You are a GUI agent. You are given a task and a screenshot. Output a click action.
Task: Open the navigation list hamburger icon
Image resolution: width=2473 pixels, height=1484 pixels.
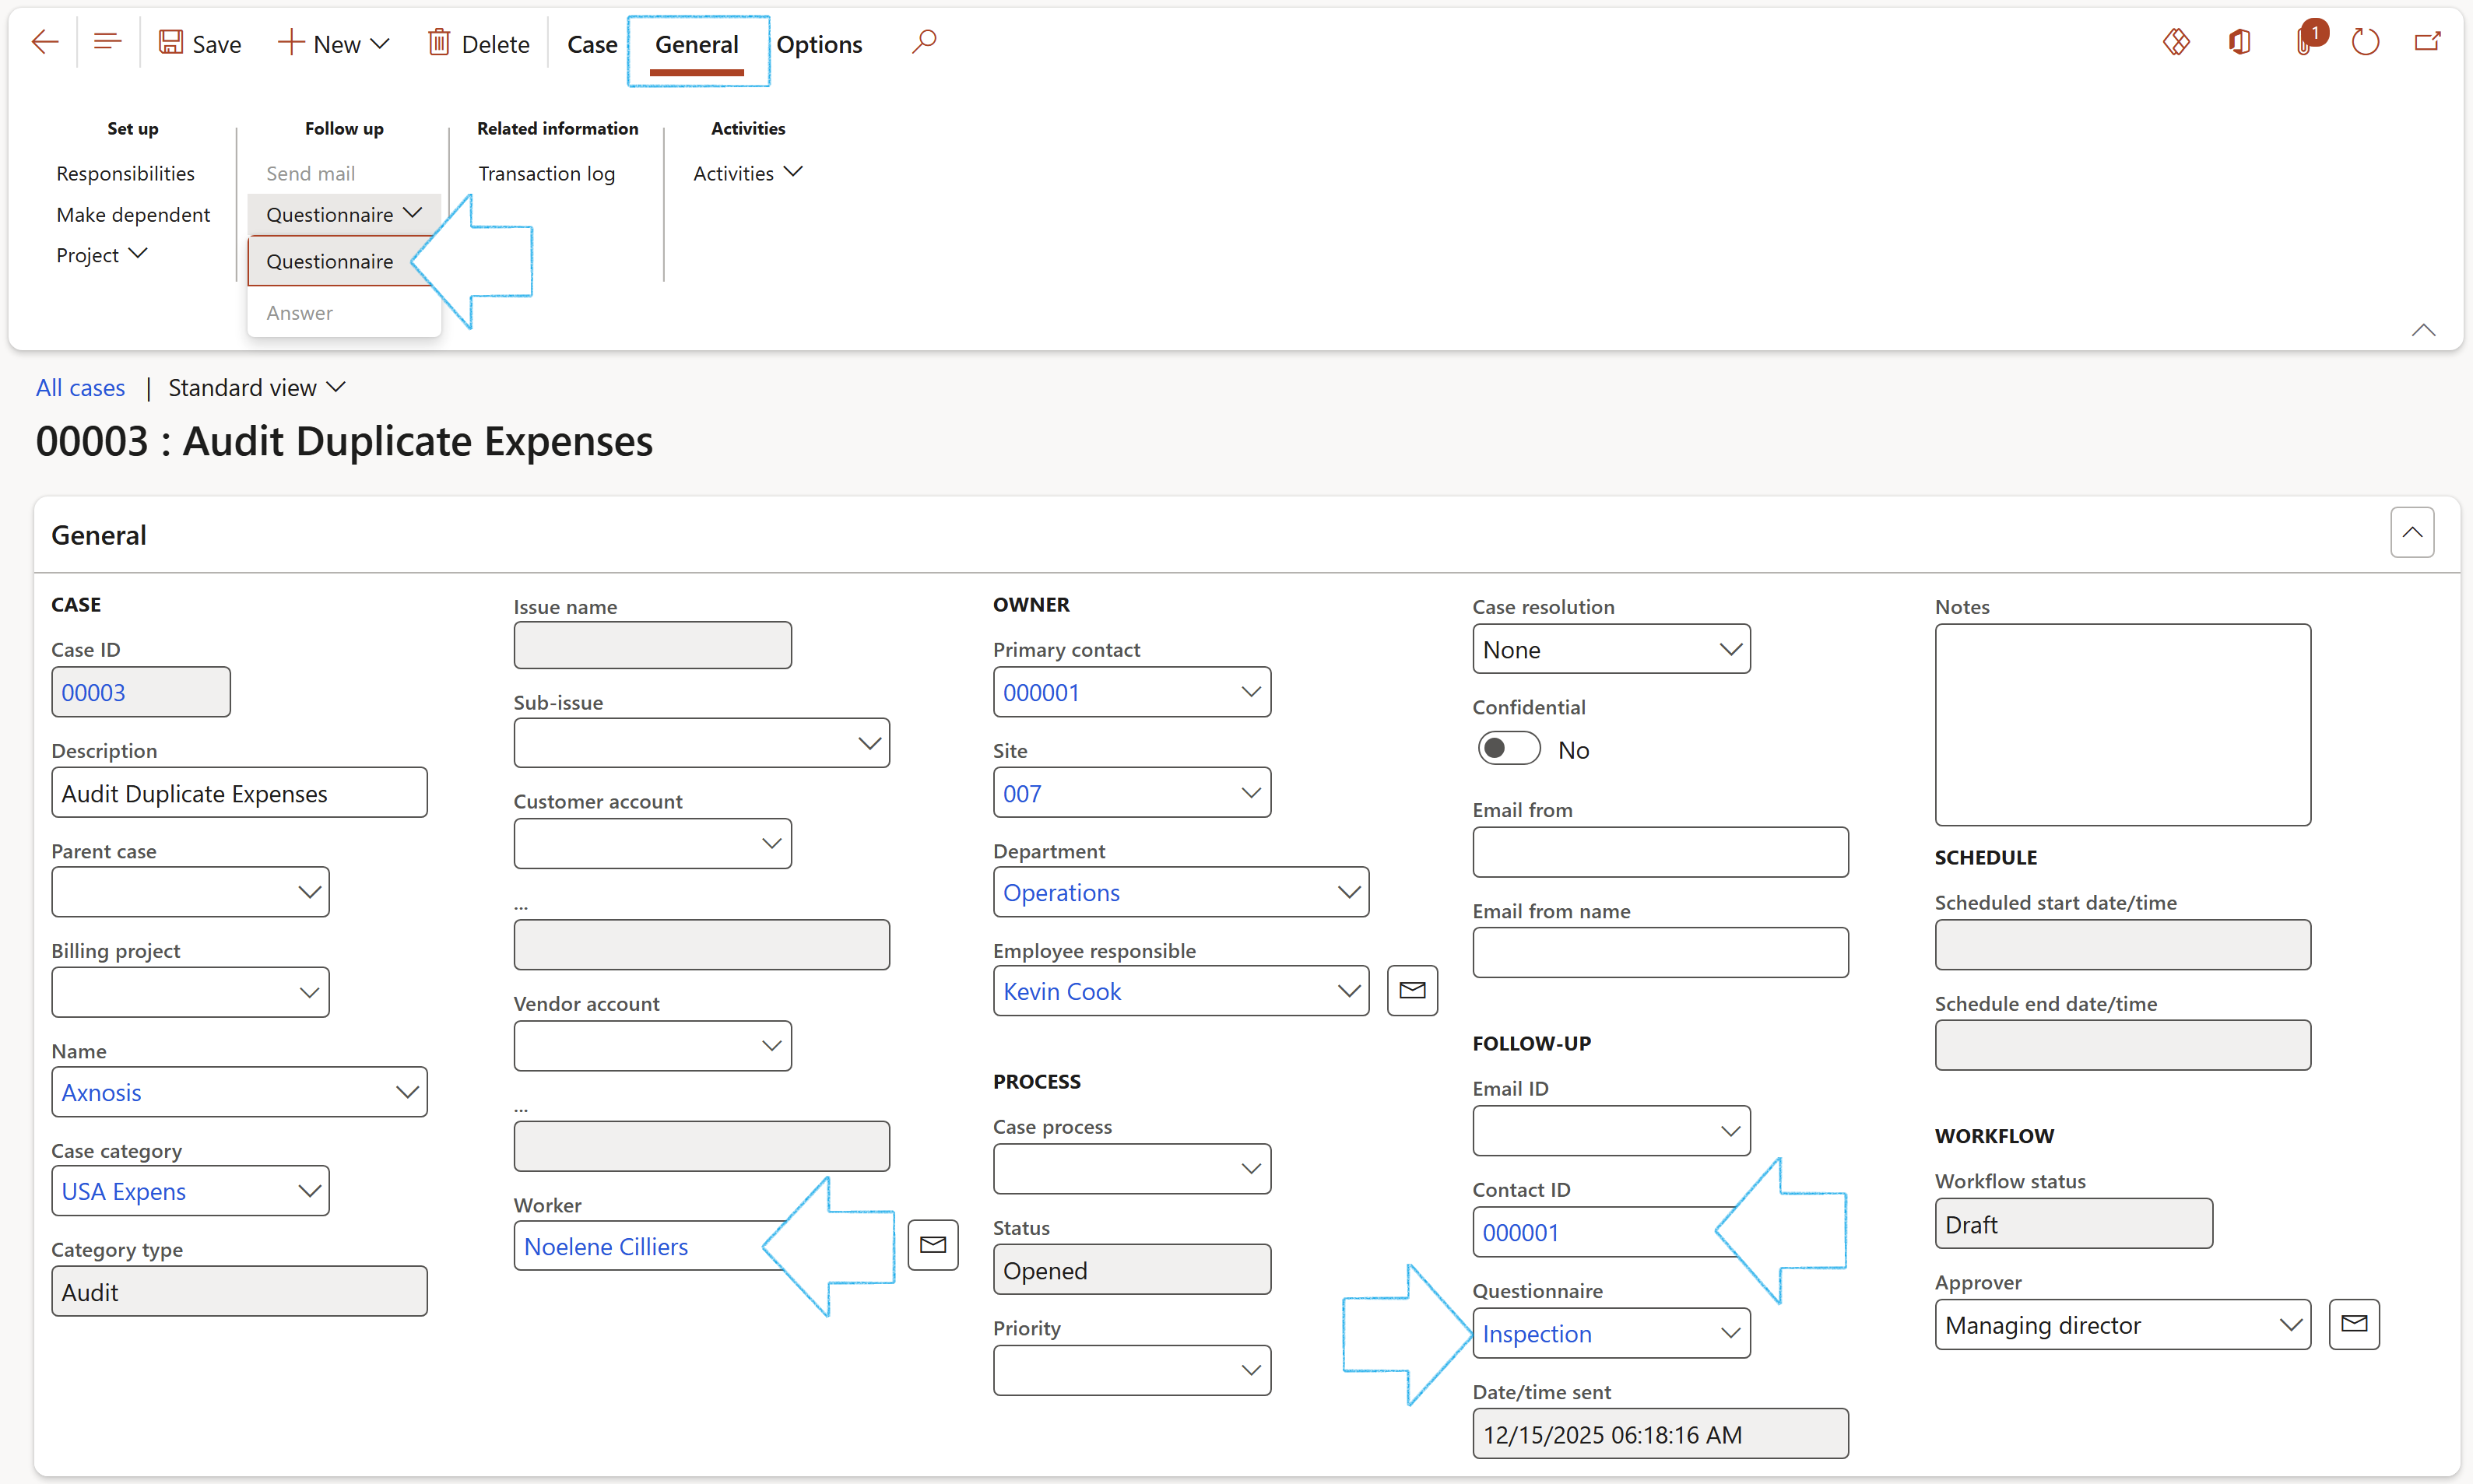coord(107,42)
